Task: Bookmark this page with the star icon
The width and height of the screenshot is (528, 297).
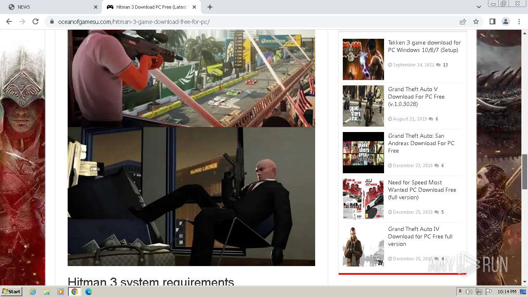Action: [476, 21]
